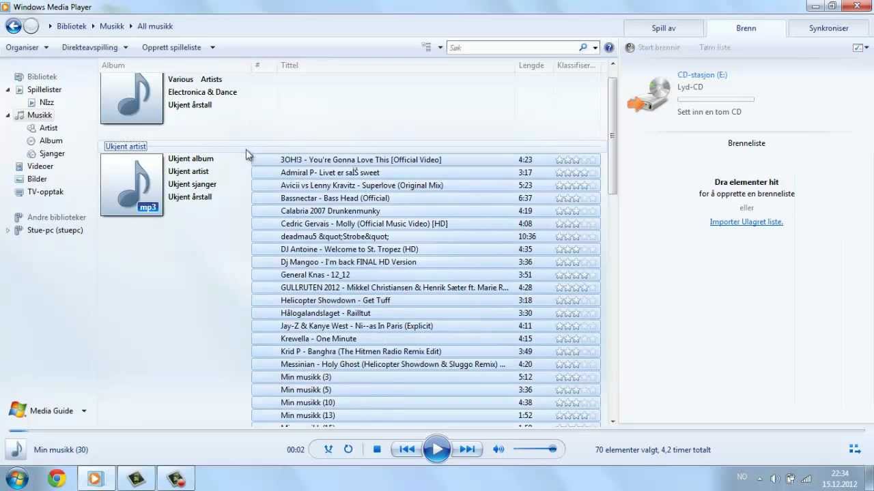
Task: Select Artist under Musikk
Action: 48,128
